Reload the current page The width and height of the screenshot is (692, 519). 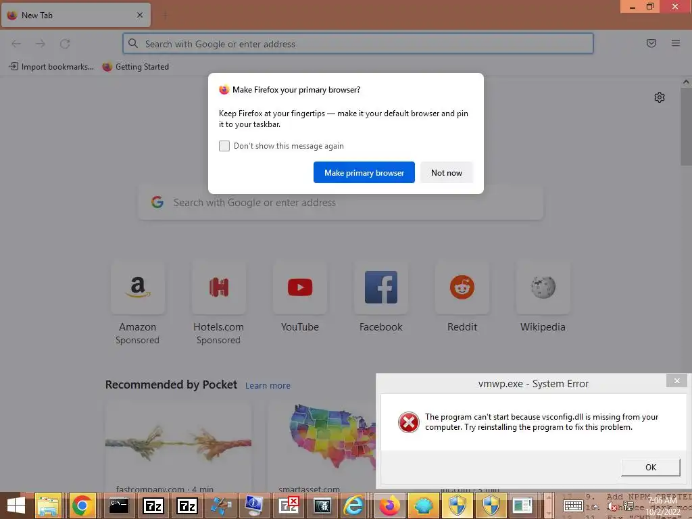[x=65, y=43]
